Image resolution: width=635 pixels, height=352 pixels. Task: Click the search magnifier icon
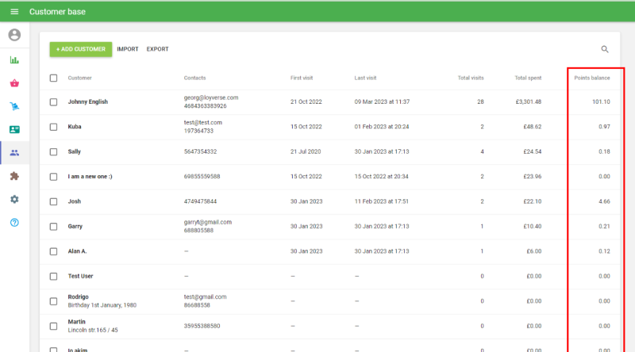[x=605, y=49]
